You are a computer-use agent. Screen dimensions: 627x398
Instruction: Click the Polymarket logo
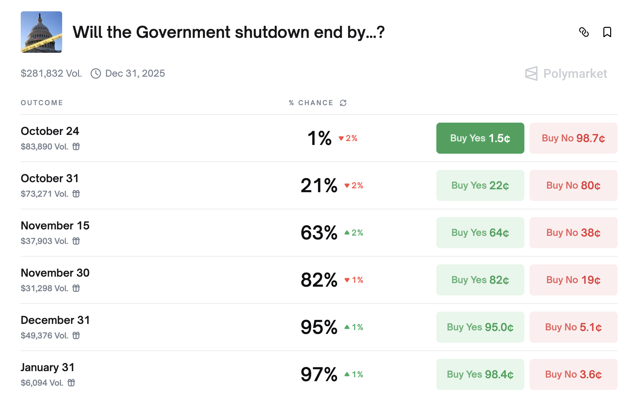[565, 74]
